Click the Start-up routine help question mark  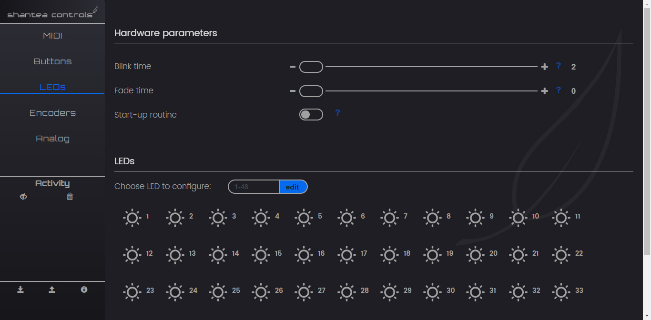click(x=337, y=113)
